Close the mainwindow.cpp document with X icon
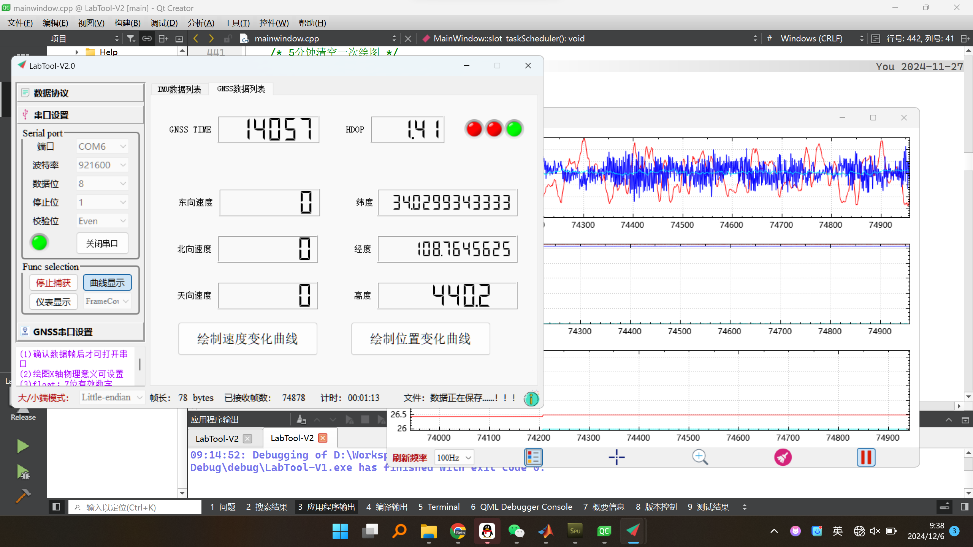 pyautogui.click(x=408, y=38)
